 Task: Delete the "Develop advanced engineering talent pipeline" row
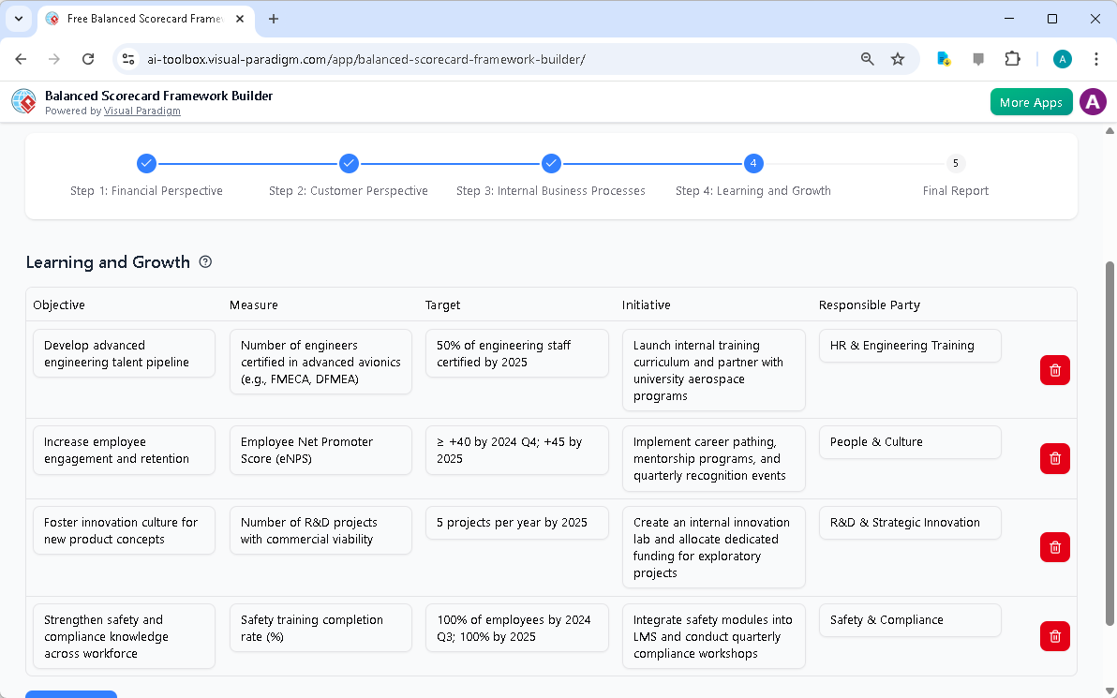point(1054,370)
